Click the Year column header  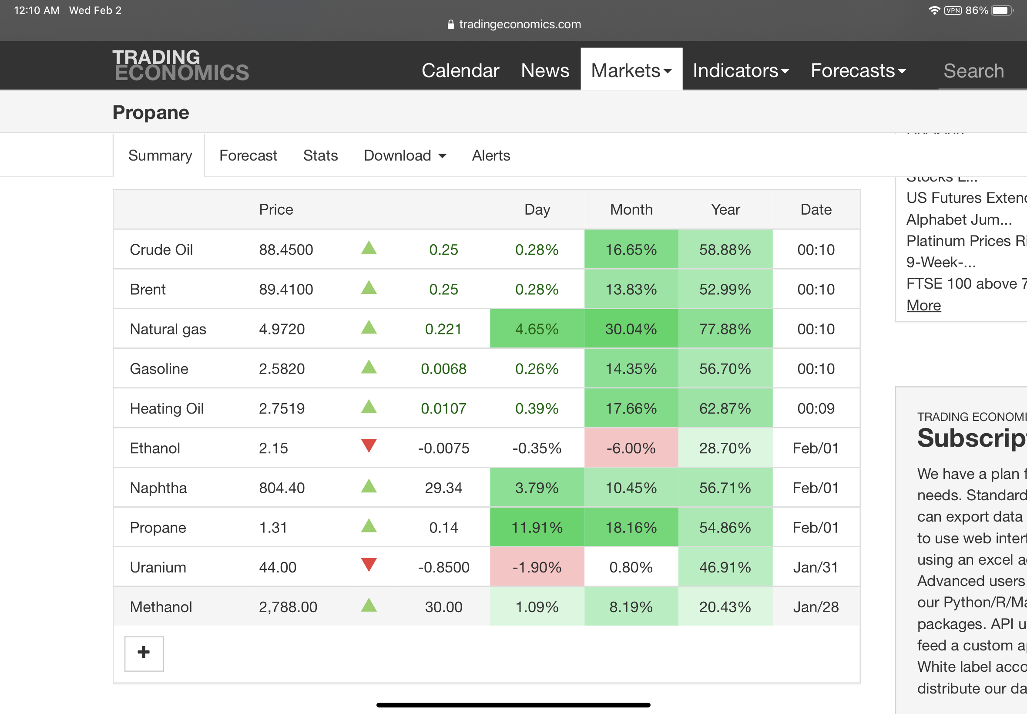coord(725,209)
